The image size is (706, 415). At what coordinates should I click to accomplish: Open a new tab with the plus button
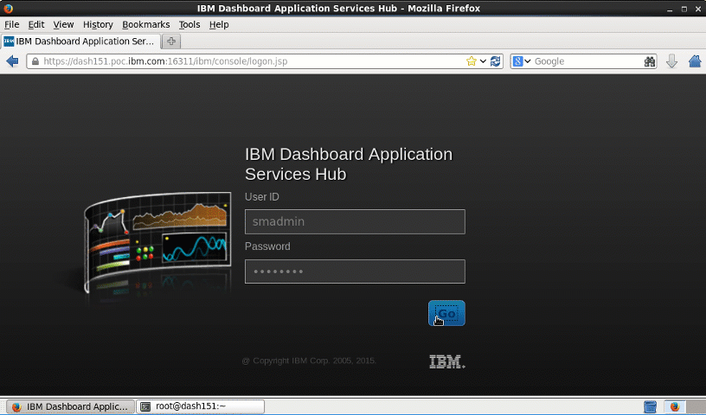171,41
